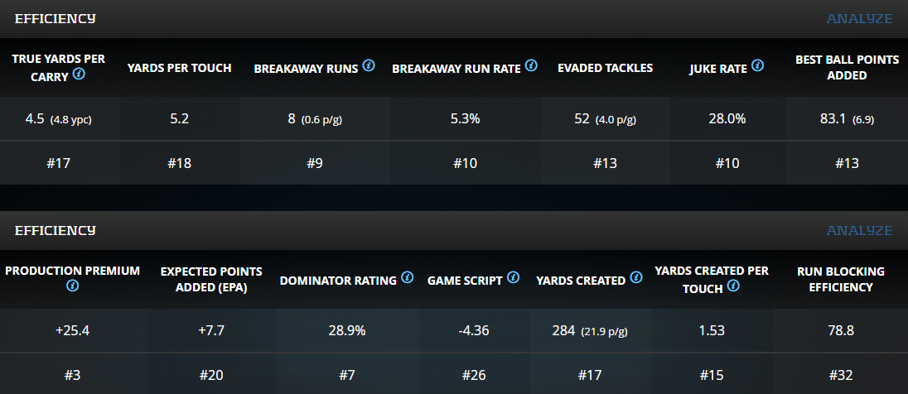
Task: Open the Yards Created Per Touch info icon
Action: pos(733,286)
